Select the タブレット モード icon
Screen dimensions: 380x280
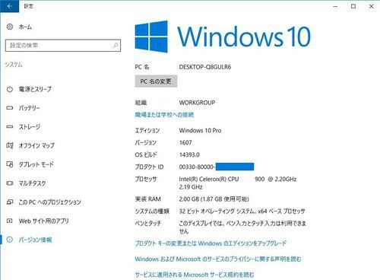click(x=10, y=164)
